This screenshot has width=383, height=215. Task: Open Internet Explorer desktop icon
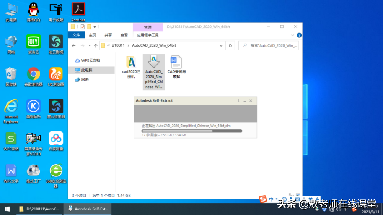(x=11, y=112)
